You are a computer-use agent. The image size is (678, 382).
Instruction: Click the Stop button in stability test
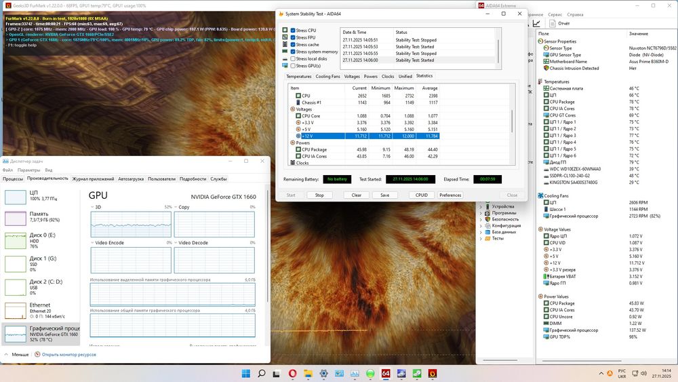click(x=319, y=195)
